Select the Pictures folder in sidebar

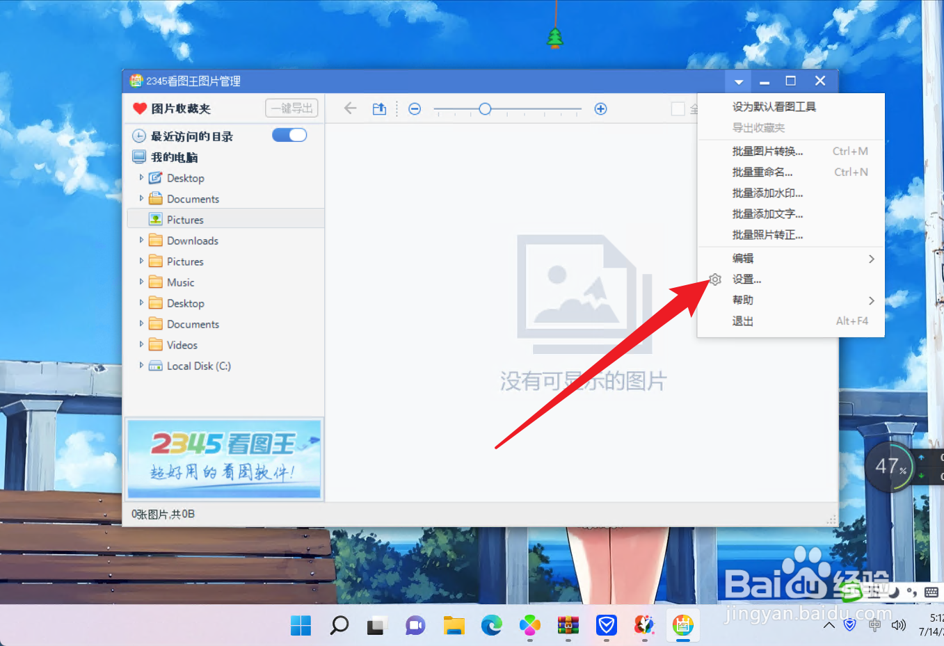(186, 219)
